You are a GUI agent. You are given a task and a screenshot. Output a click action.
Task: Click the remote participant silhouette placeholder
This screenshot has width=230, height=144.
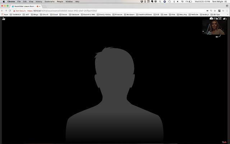click(x=115, y=95)
